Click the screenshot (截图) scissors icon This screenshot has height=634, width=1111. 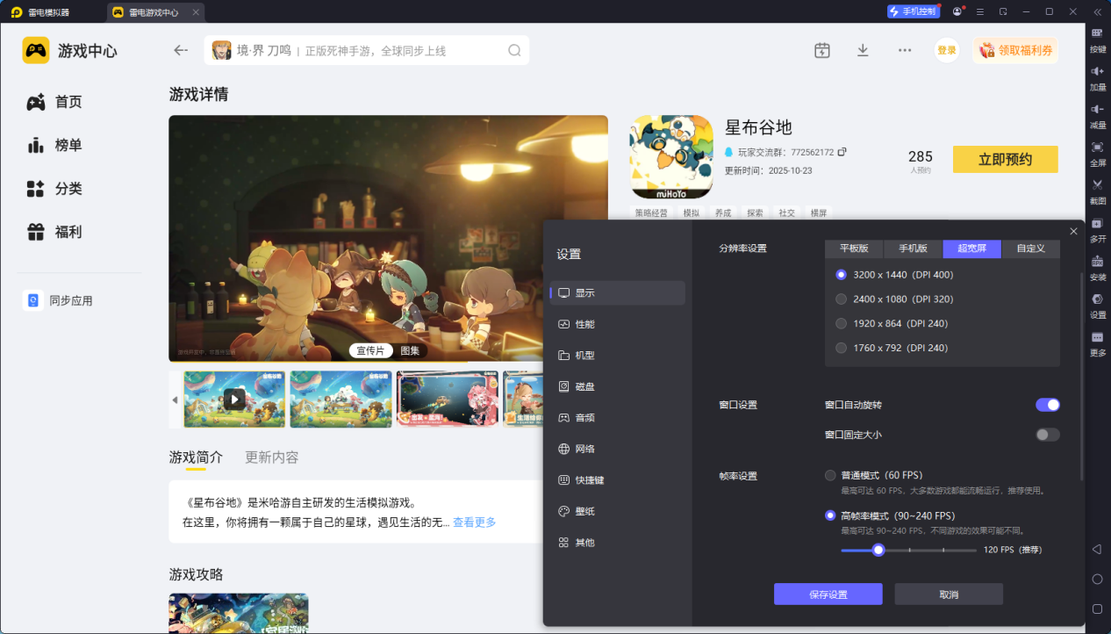coord(1097,185)
